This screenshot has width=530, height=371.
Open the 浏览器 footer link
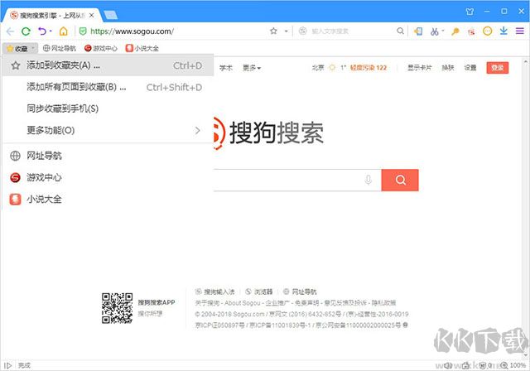(259, 291)
